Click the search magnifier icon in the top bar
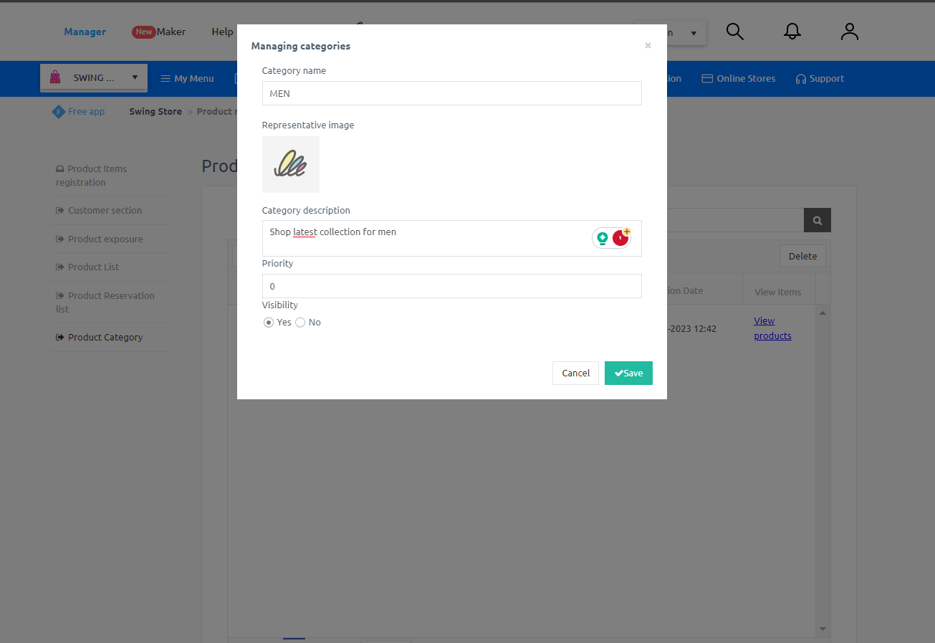Screen dimensions: 935x643 point(734,32)
